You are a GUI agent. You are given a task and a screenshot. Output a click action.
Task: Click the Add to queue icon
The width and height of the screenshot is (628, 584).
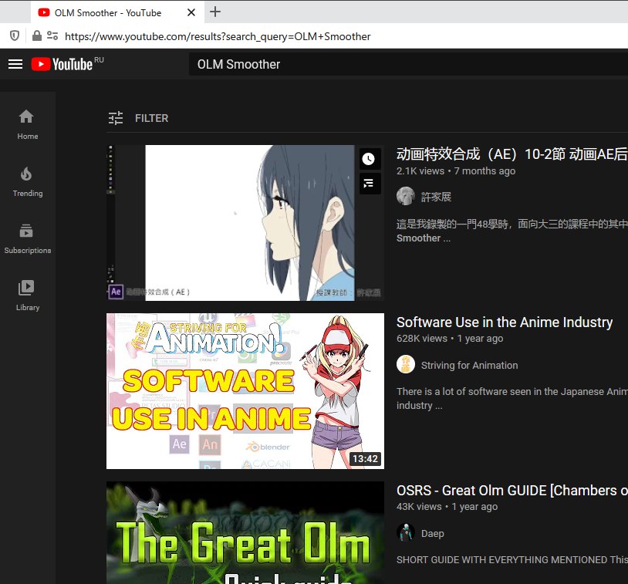(x=369, y=184)
